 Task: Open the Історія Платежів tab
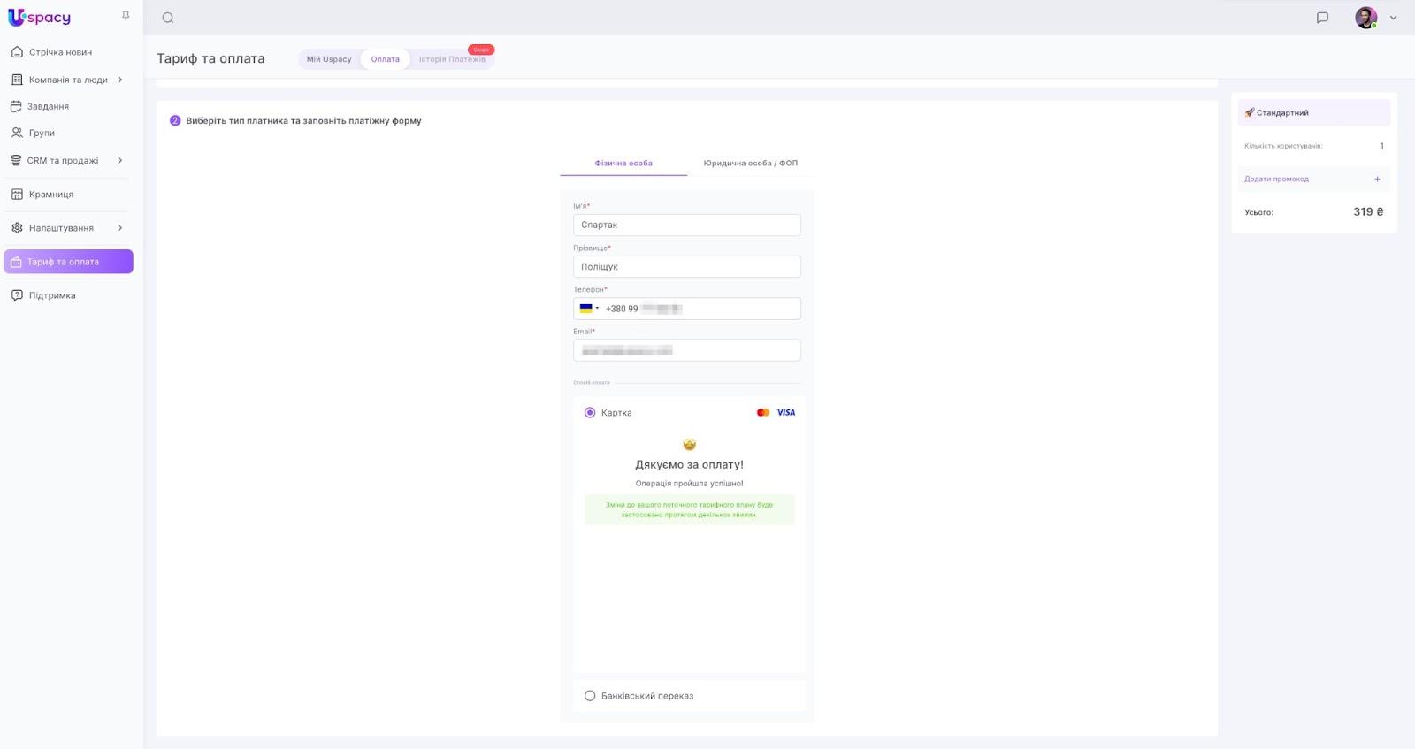tap(452, 59)
